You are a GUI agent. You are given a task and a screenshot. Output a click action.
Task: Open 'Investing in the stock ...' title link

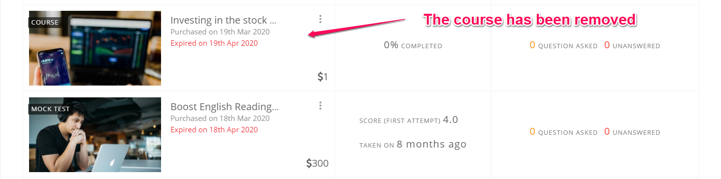(224, 20)
